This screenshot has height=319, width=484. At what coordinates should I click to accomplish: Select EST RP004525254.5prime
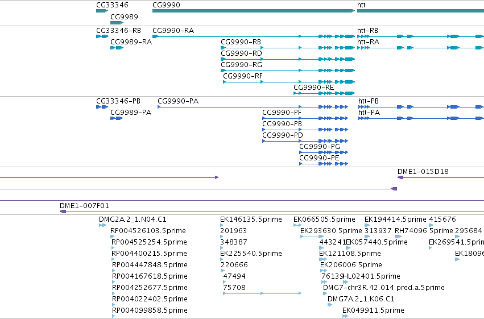tap(149, 242)
